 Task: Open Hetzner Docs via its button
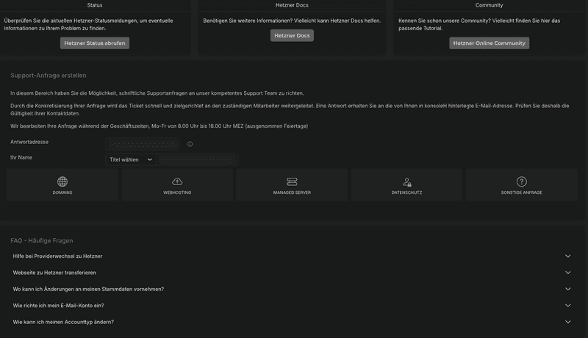point(292,35)
